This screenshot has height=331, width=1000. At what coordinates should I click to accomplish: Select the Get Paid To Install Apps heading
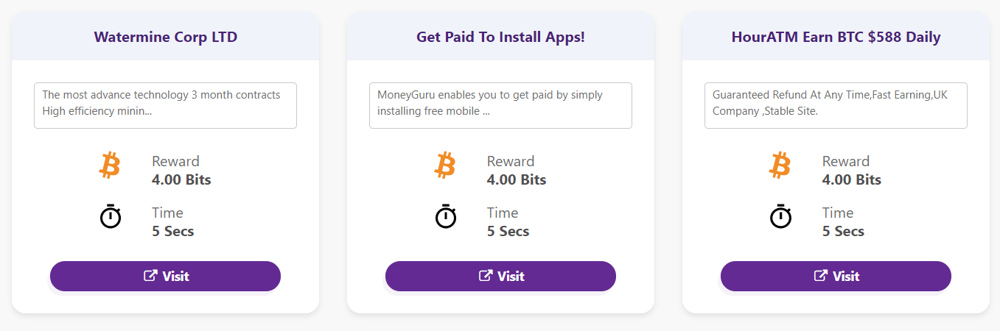click(500, 37)
